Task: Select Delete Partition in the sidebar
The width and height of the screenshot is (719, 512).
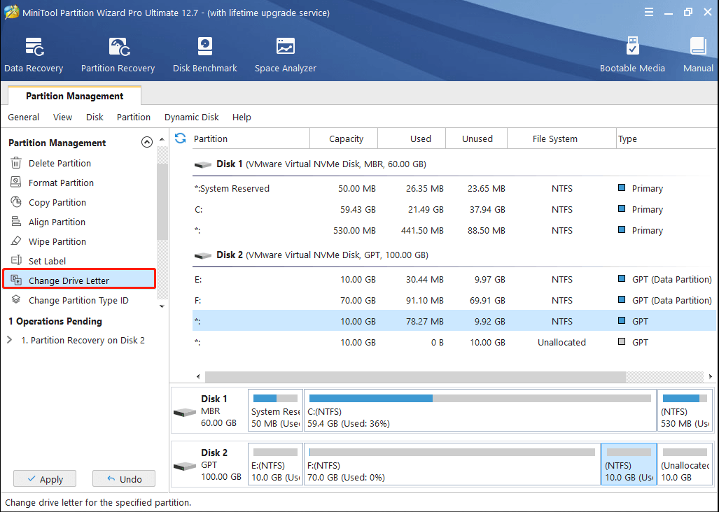Action: point(61,163)
